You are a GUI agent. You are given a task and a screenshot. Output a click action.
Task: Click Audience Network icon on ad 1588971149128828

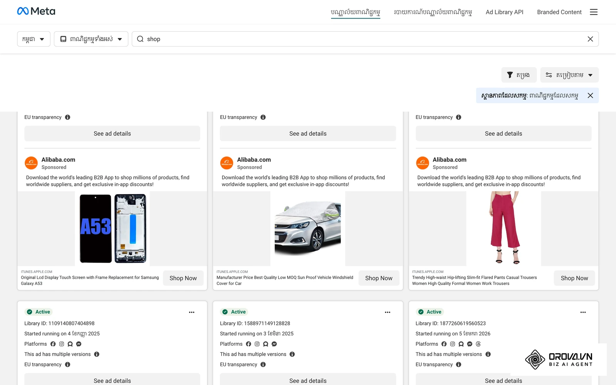tap(266, 344)
